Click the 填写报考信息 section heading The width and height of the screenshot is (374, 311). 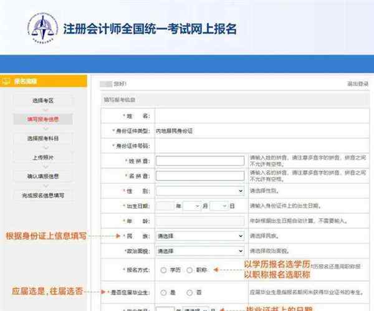click(x=119, y=100)
